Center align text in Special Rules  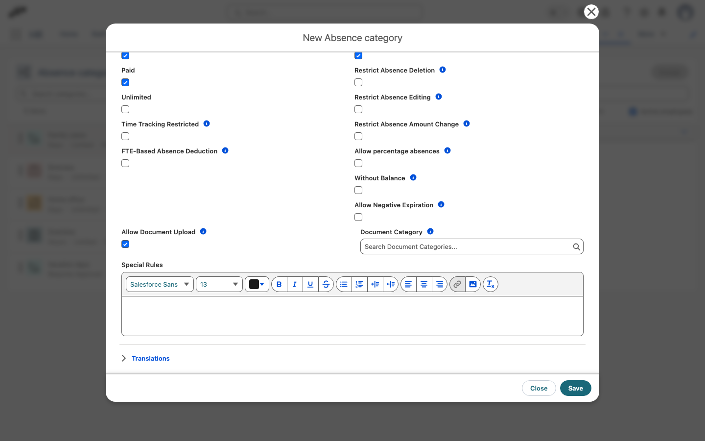424,284
